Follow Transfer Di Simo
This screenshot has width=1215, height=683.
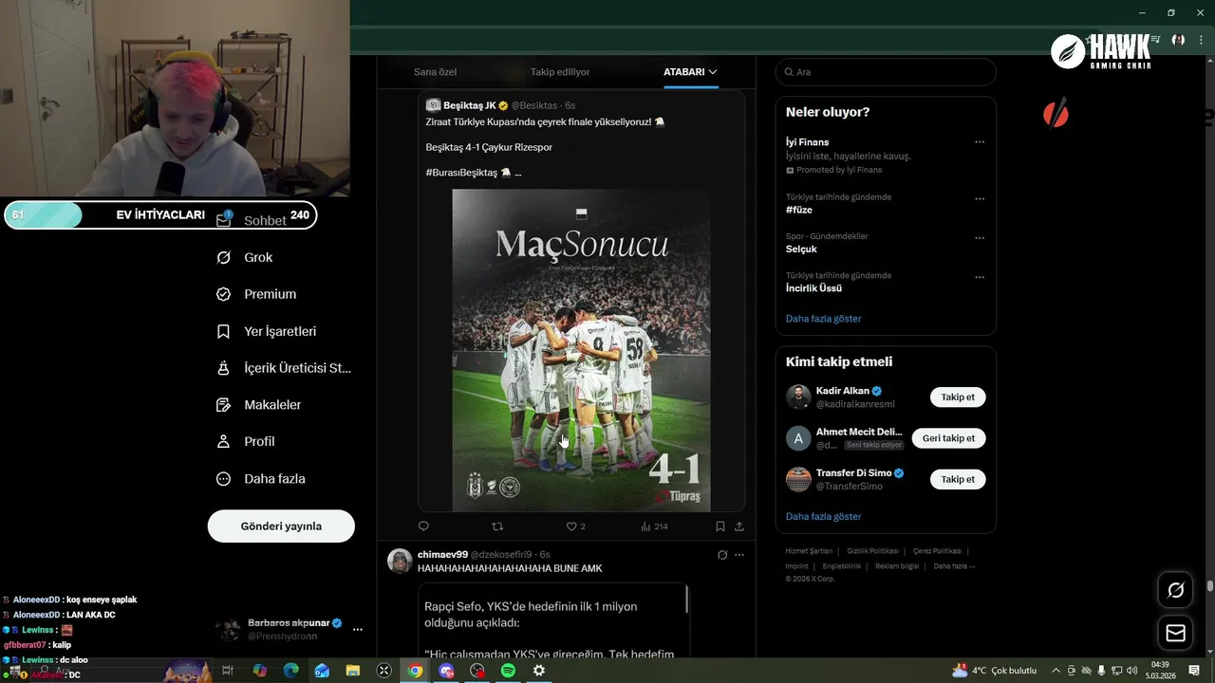pos(958,479)
